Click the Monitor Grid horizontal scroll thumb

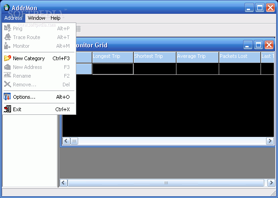[74, 141]
